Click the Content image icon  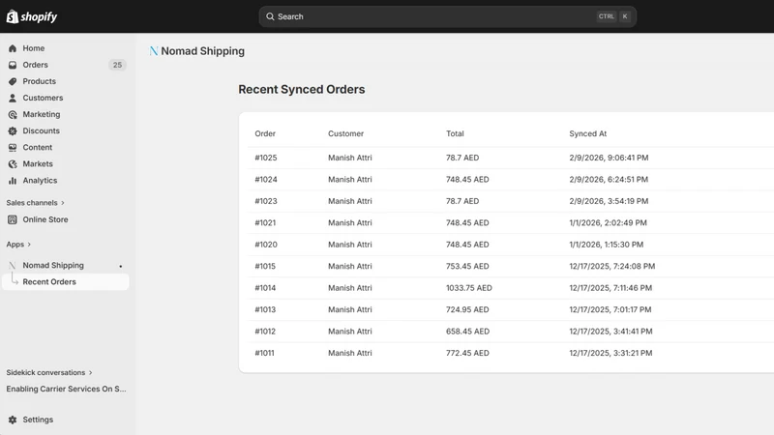click(x=13, y=148)
